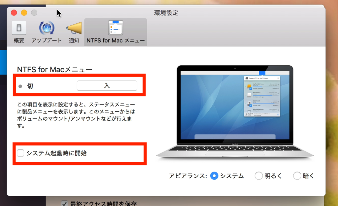Enable システム起動時に開始 checkbox
Image resolution: width=338 pixels, height=206 pixels.
coord(21,153)
